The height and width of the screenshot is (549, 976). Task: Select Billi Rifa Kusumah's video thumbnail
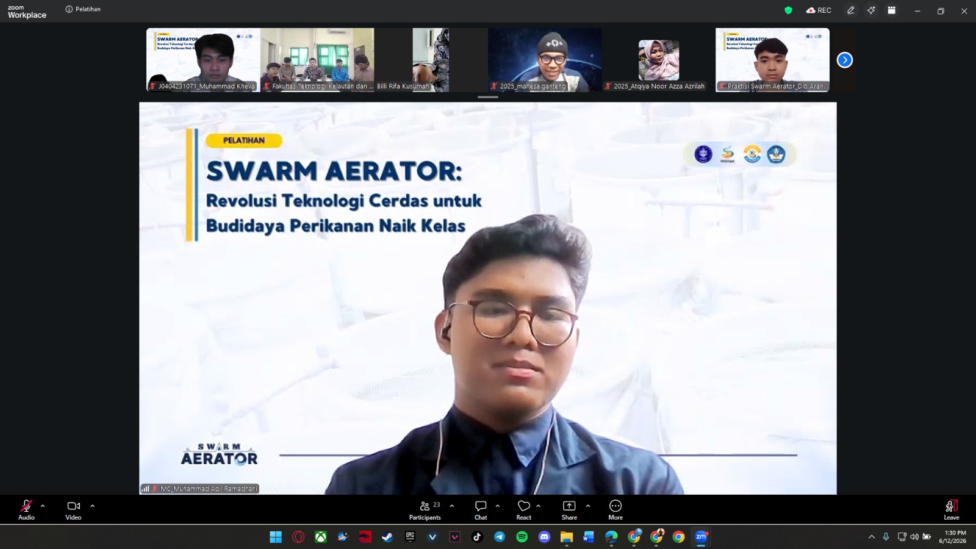pyautogui.click(x=431, y=60)
